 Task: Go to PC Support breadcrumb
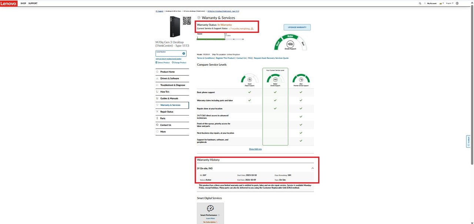[x=159, y=11]
